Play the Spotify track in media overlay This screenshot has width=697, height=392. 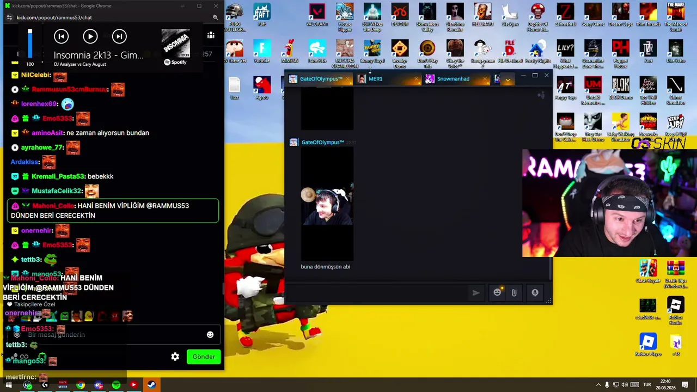tap(90, 36)
